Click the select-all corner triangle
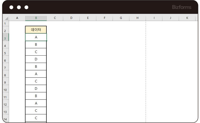The image size is (200, 123). [6, 18]
